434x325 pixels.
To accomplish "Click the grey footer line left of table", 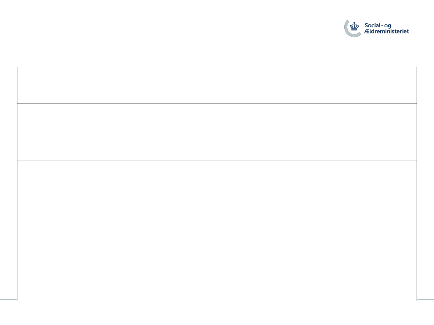I will pos(8,299).
